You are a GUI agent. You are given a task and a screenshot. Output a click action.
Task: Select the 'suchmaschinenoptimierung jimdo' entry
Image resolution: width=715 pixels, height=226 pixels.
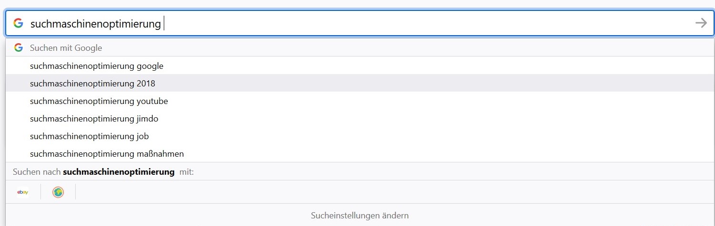[360, 118]
